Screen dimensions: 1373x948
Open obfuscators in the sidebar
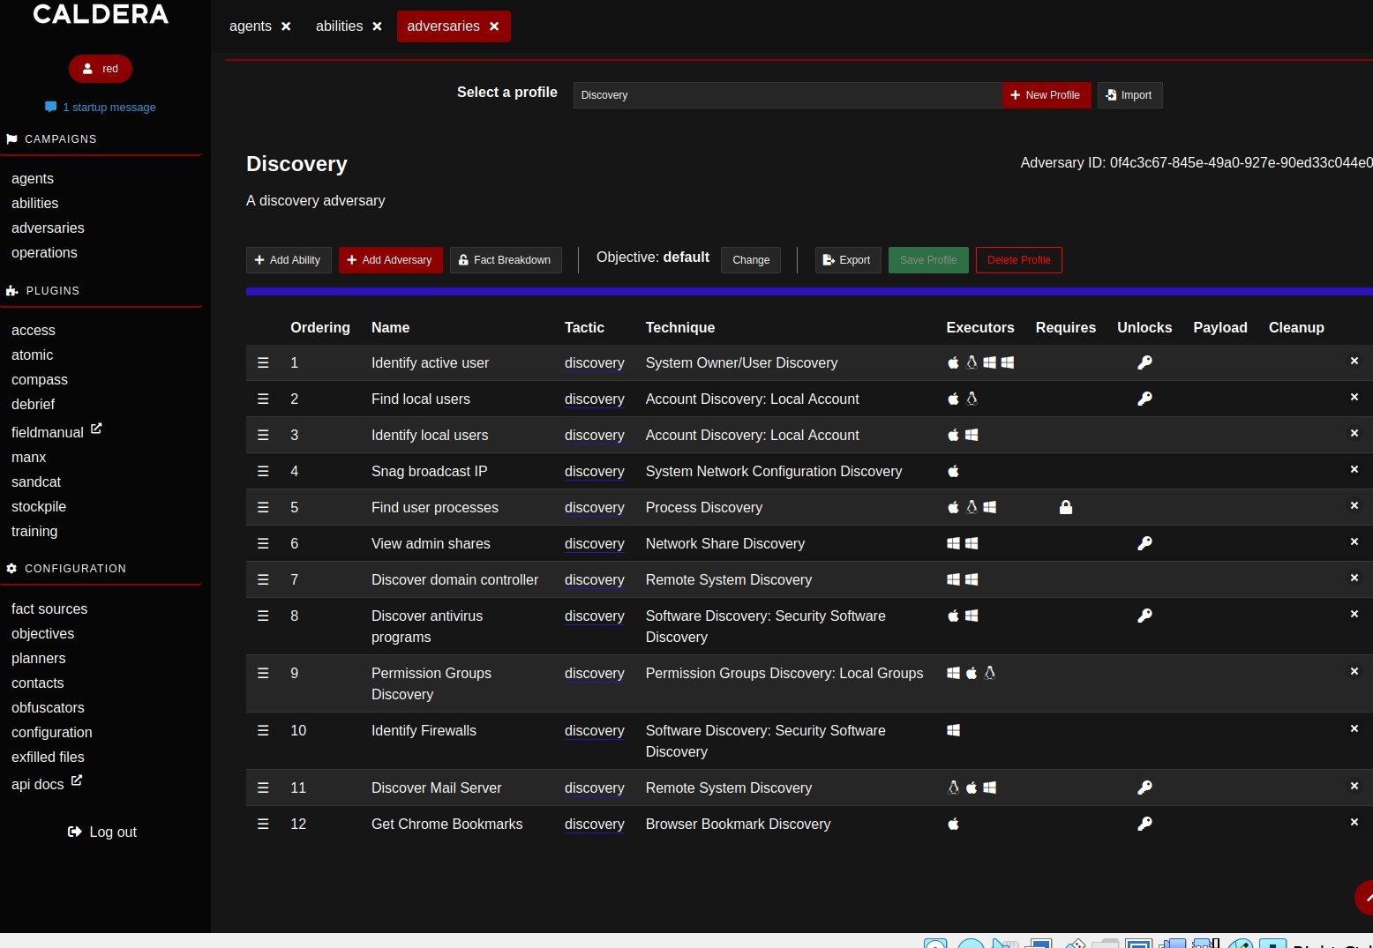coord(48,707)
